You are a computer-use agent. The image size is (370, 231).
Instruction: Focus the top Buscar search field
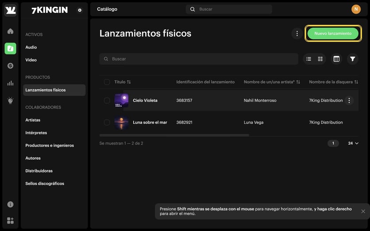pos(229,9)
